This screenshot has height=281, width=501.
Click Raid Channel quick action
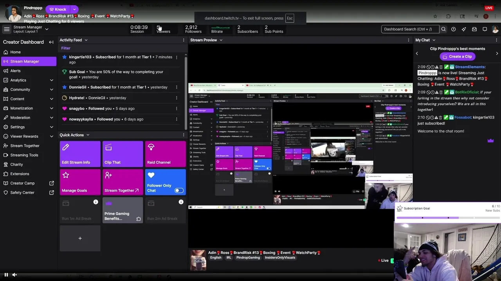165,154
